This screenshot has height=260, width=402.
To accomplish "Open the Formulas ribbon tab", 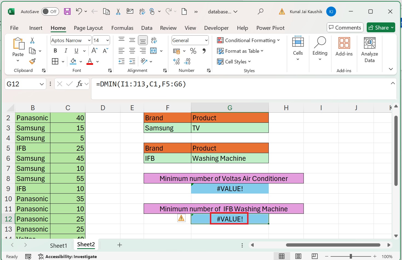I will pyautogui.click(x=122, y=28).
